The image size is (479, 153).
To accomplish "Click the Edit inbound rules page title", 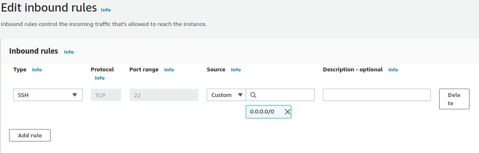I will pyautogui.click(x=49, y=7).
